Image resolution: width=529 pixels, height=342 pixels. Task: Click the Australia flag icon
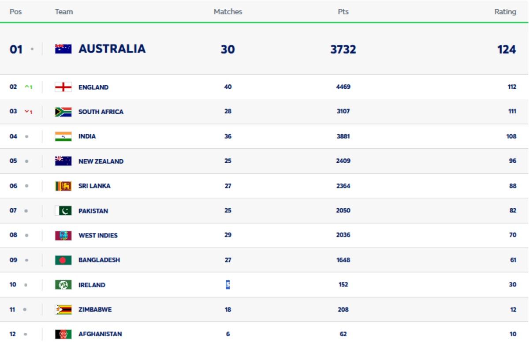click(63, 50)
